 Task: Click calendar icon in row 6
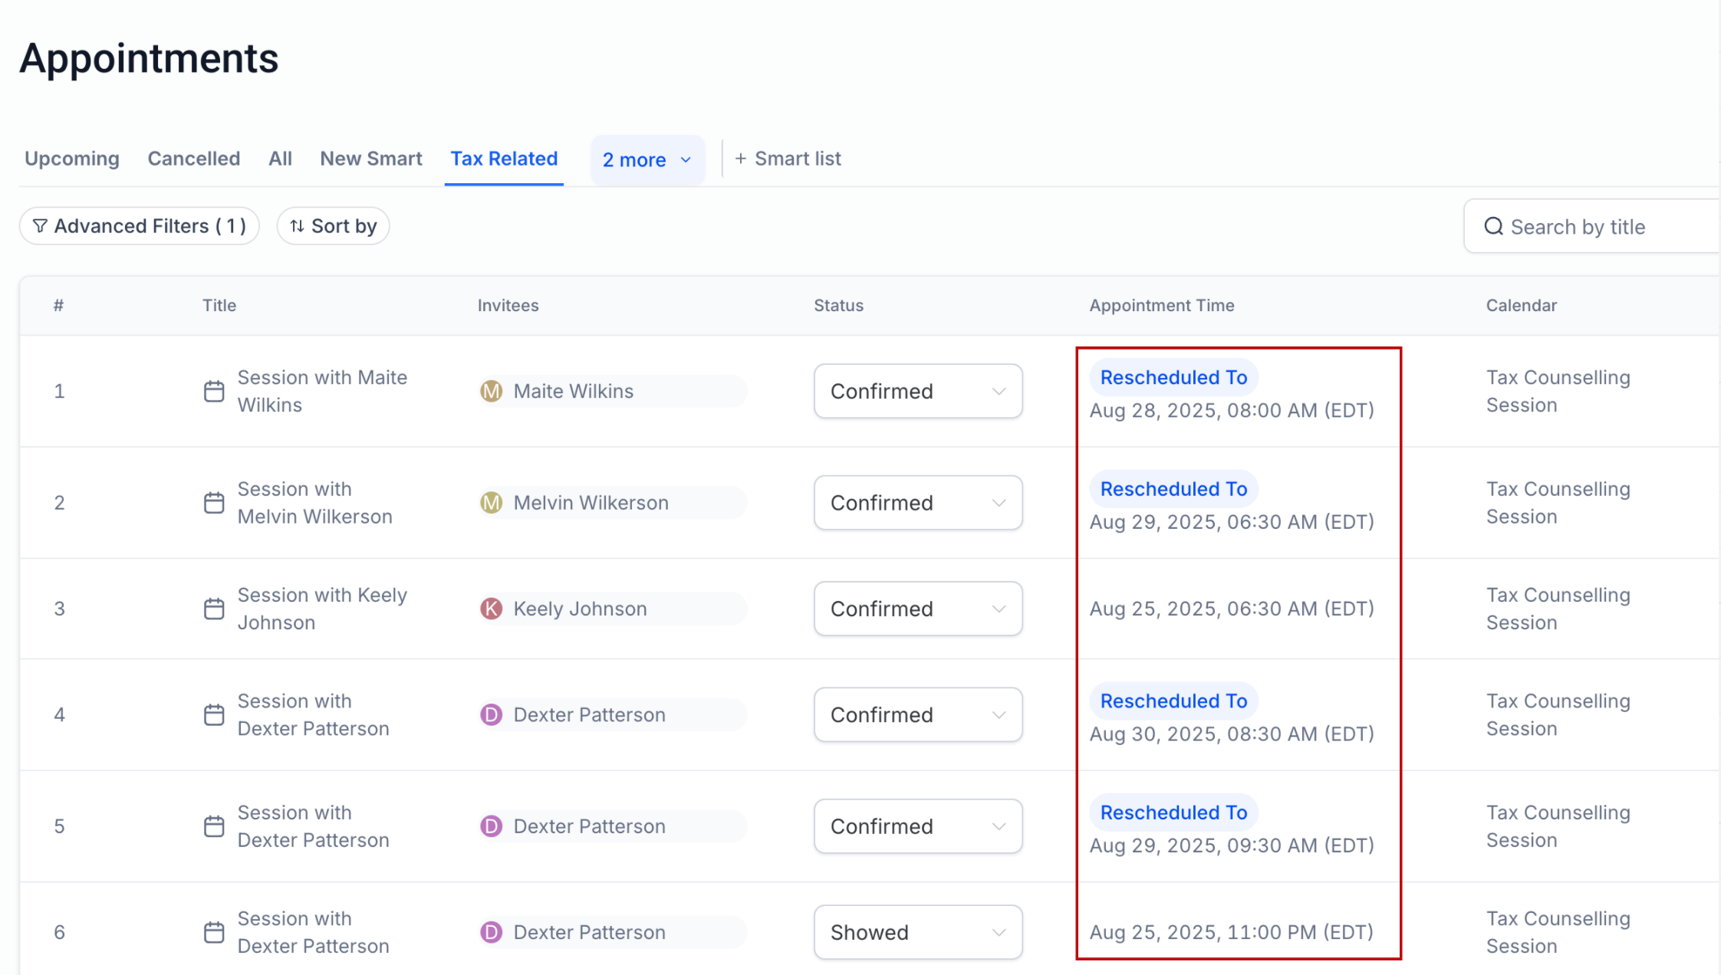tap(214, 932)
